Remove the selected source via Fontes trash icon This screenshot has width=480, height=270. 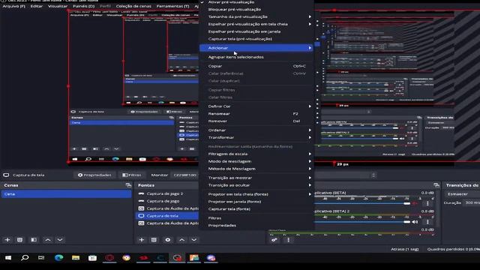coord(154,240)
